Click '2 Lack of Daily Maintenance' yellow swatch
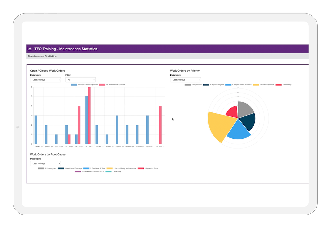The image size is (331, 228). click(109, 168)
